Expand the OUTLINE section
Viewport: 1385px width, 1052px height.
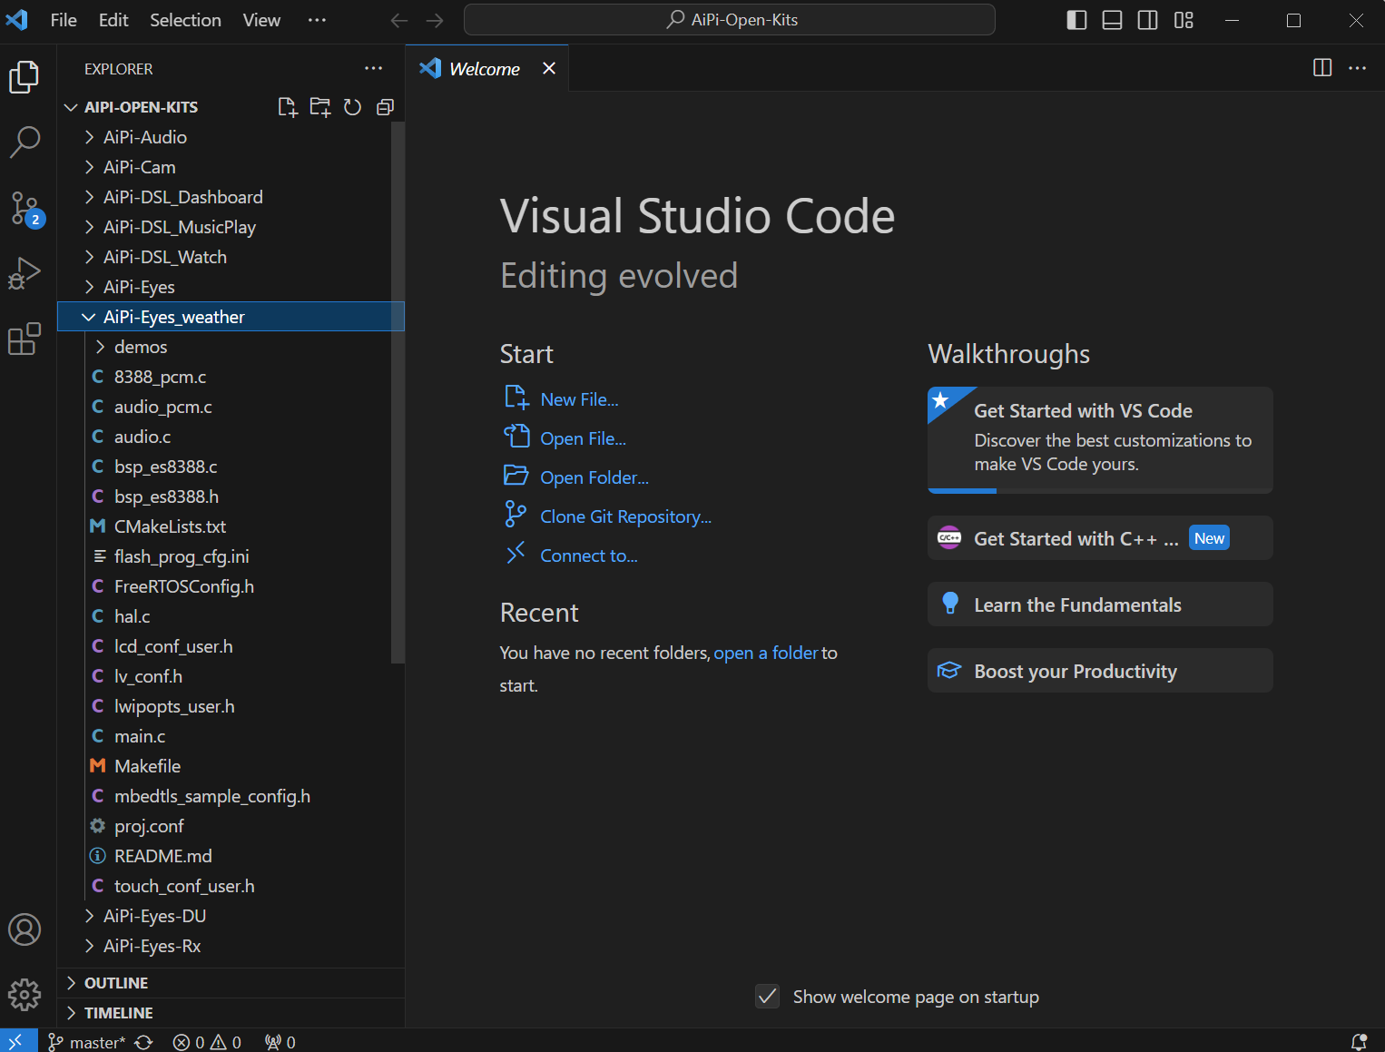231,983
